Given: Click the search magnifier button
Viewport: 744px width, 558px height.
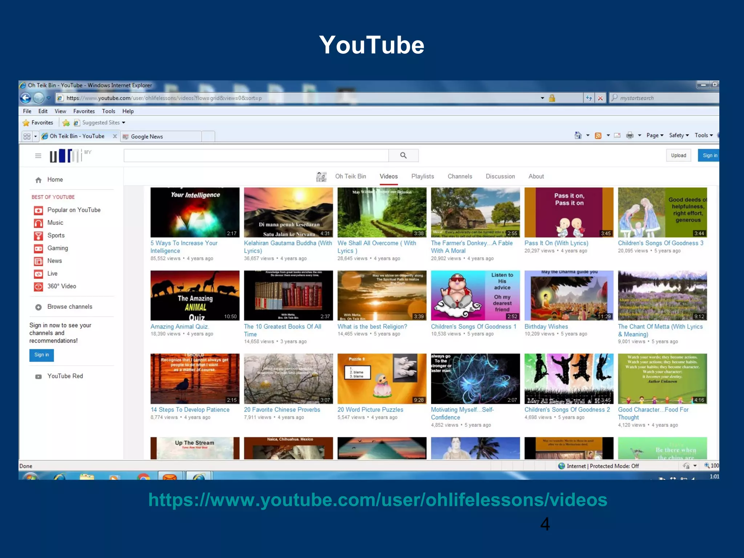Looking at the screenshot, I should click(404, 155).
